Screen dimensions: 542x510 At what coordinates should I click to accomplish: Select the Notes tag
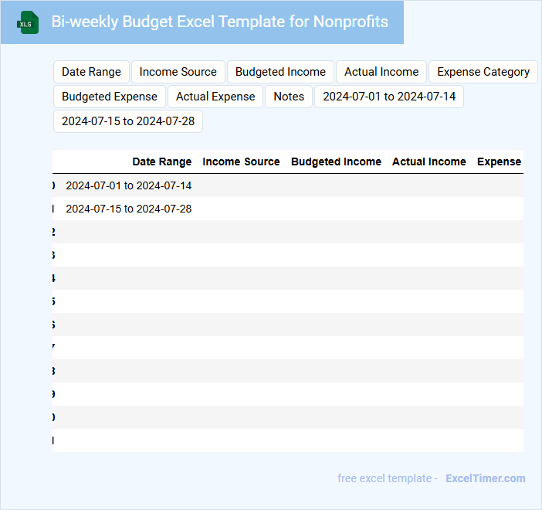click(289, 97)
